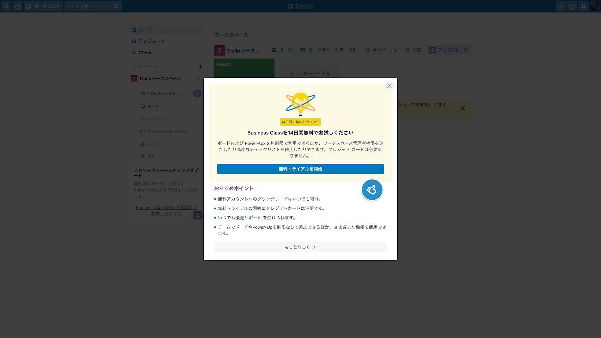The image size is (601, 338).
Task: Click the gear icon beside sidebar 設定
Action: [x=143, y=157]
